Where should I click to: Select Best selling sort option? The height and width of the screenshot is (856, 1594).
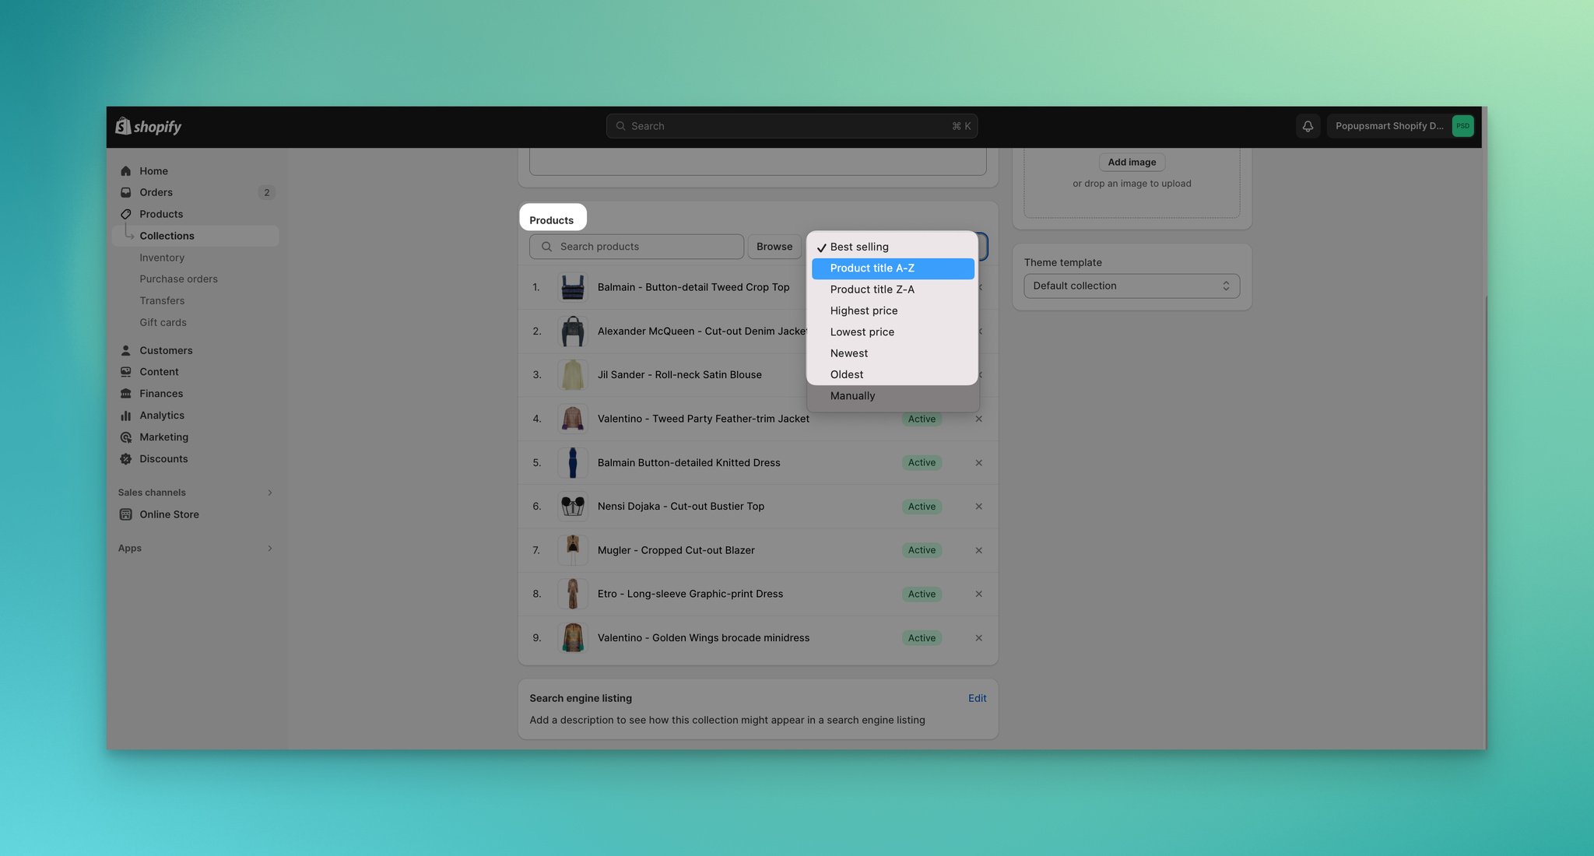coord(893,247)
